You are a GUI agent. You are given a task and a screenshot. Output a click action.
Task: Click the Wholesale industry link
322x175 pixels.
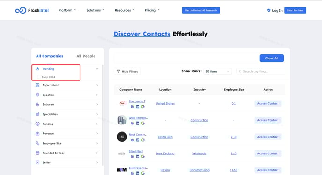click(x=199, y=153)
